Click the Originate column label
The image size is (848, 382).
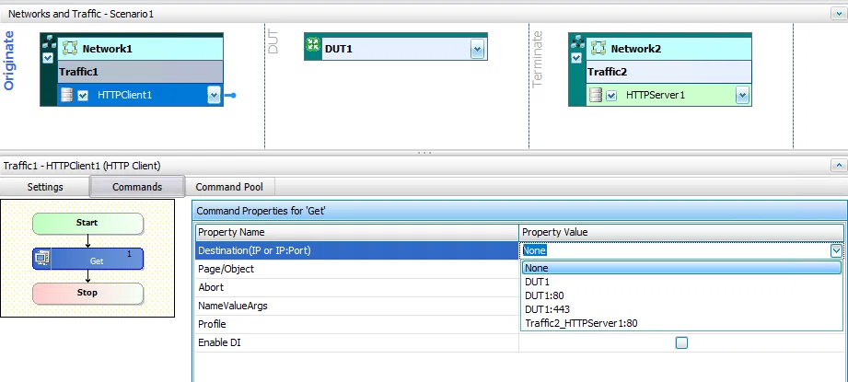(x=9, y=61)
